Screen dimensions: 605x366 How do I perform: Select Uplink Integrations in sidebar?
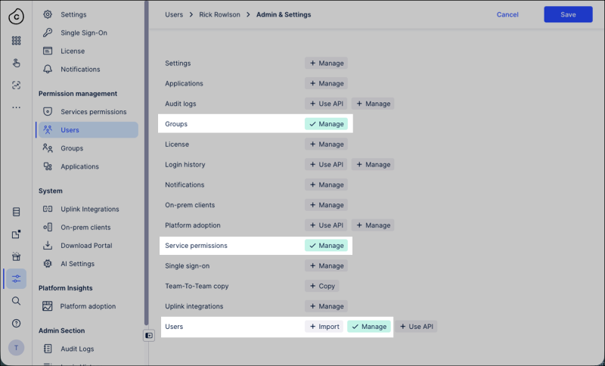point(90,209)
